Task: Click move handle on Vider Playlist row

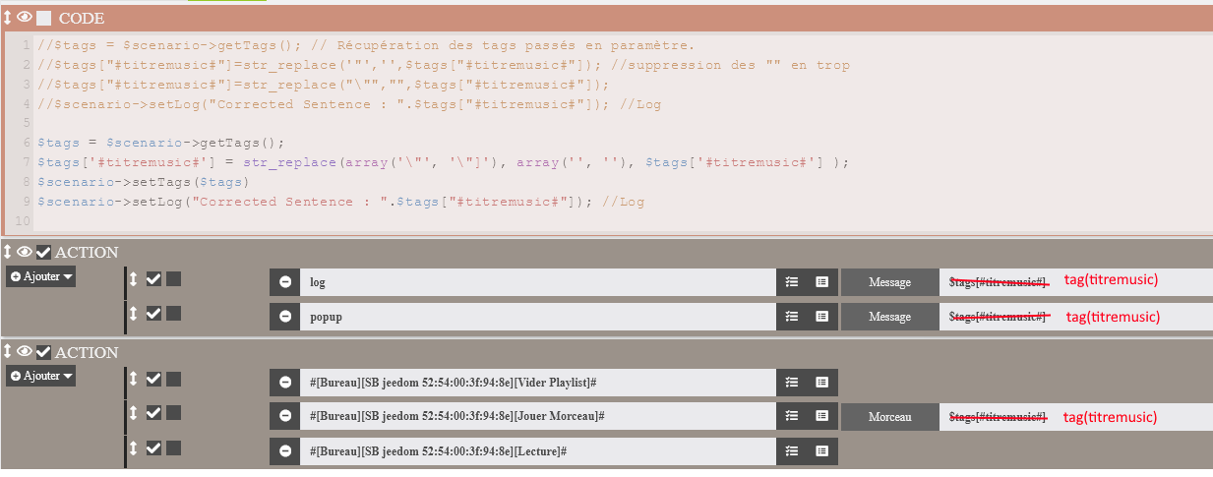Action: [x=135, y=379]
